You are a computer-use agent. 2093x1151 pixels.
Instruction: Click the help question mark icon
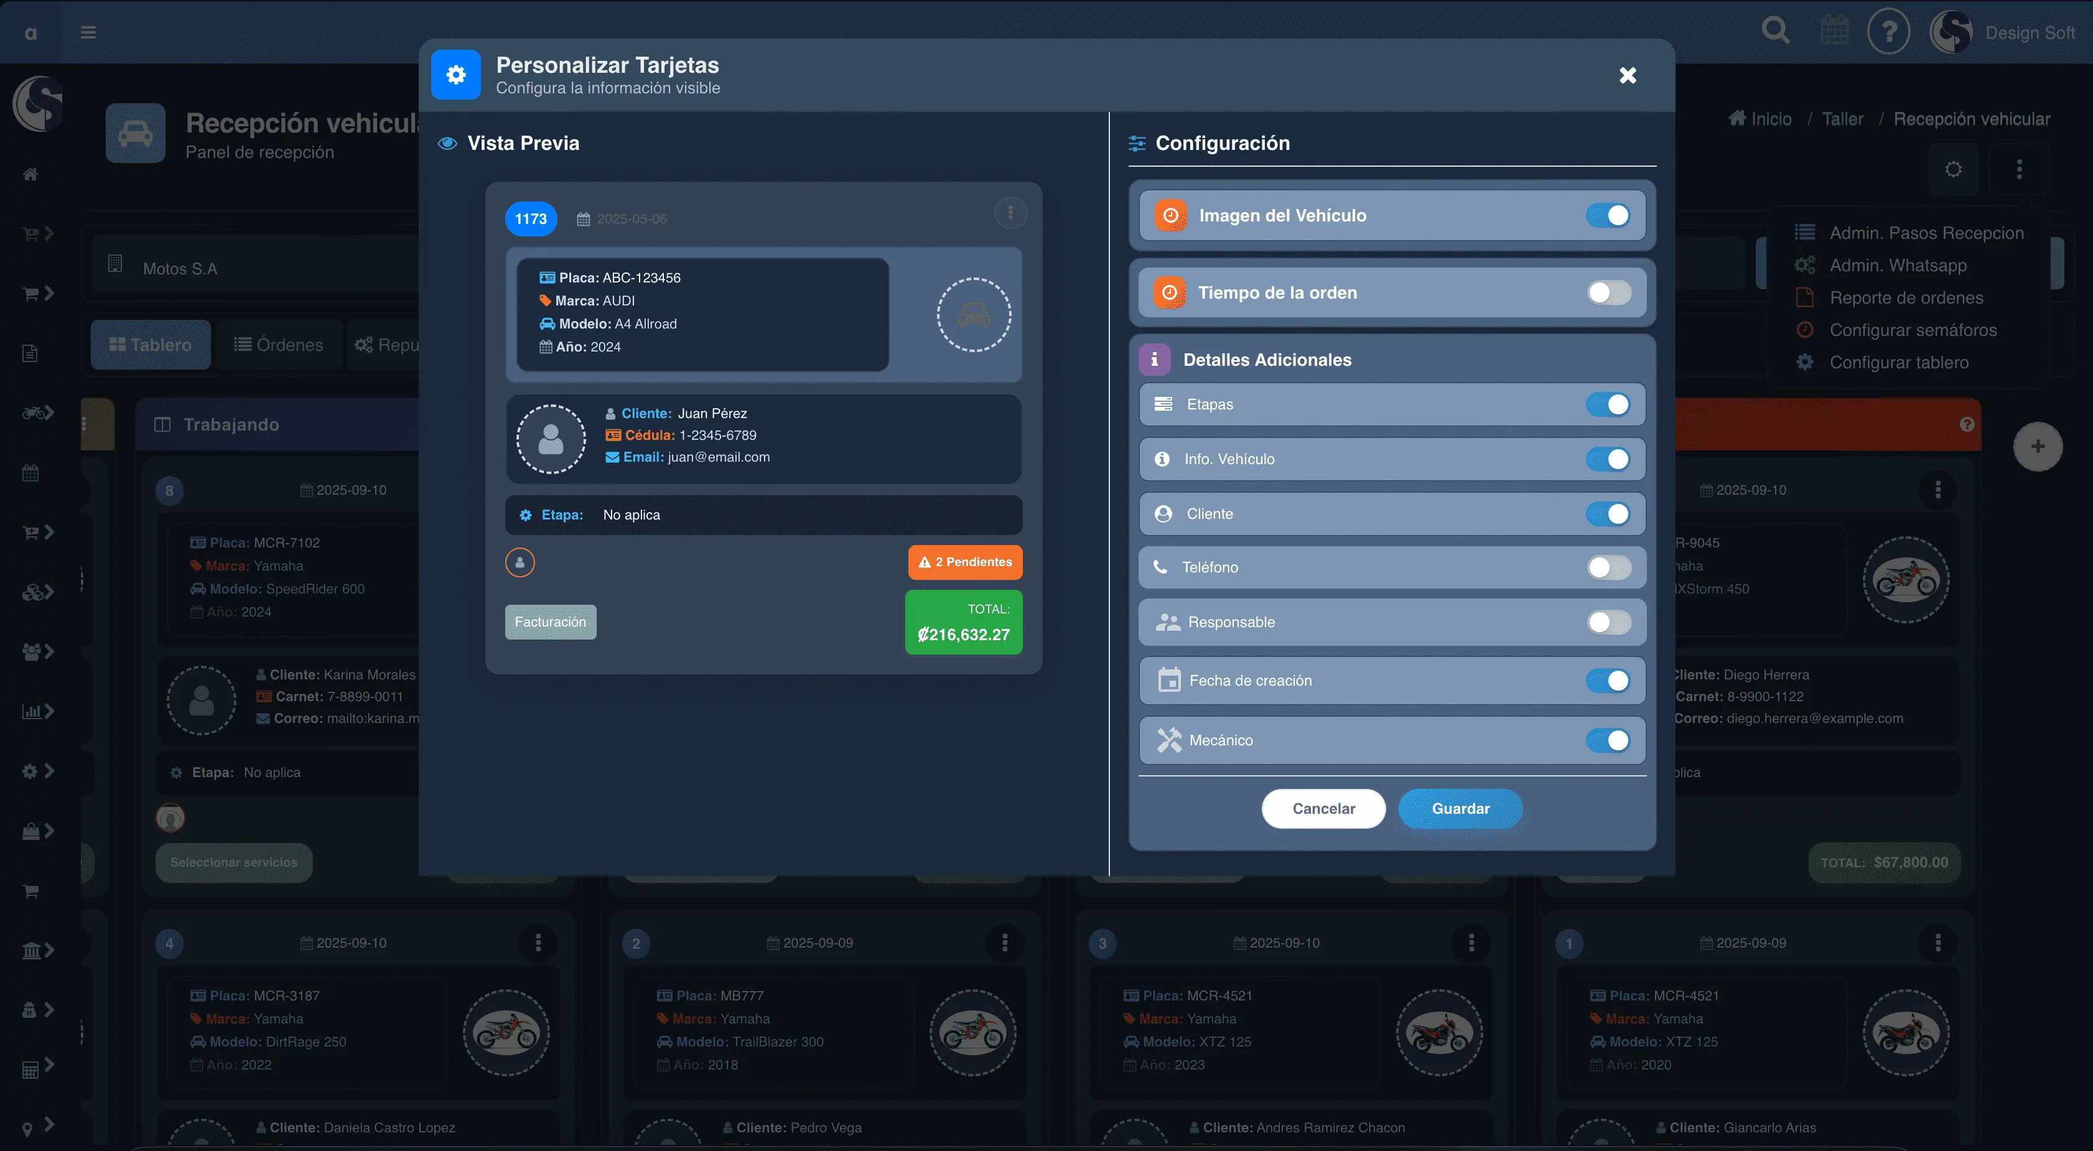pos(1888,32)
